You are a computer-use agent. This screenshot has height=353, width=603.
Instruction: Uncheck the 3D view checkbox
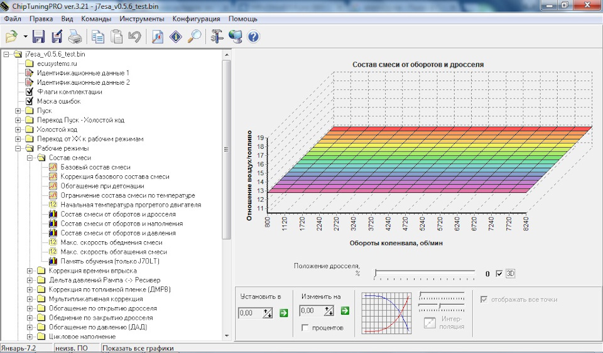(499, 274)
